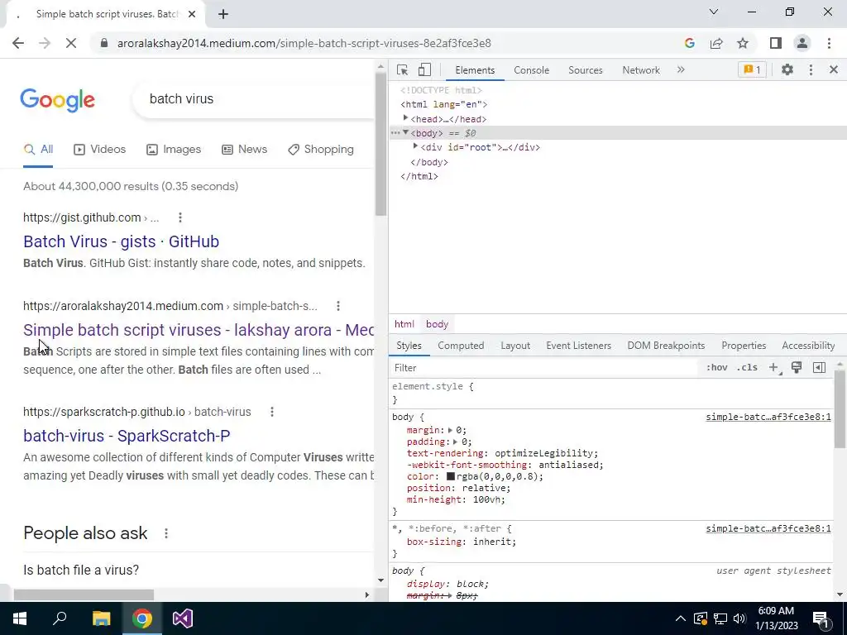Expand the div id root node
Viewport: 847px width, 635px height.
point(415,146)
